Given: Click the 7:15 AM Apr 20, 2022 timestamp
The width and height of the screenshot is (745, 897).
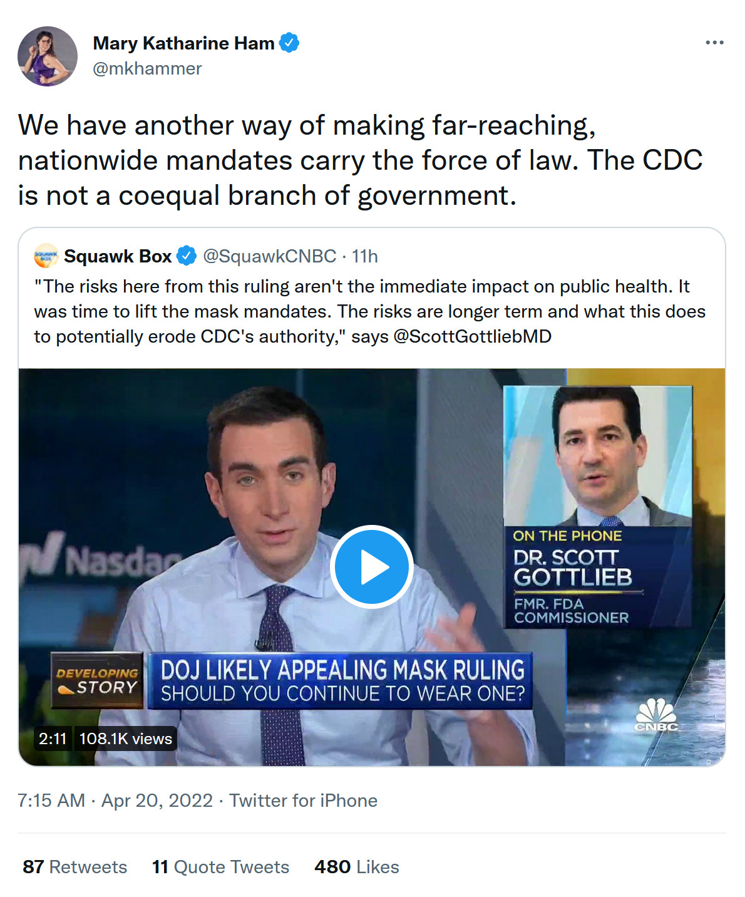Looking at the screenshot, I should pos(115,801).
